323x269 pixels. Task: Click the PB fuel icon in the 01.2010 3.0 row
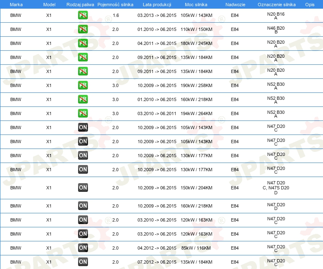(x=83, y=99)
